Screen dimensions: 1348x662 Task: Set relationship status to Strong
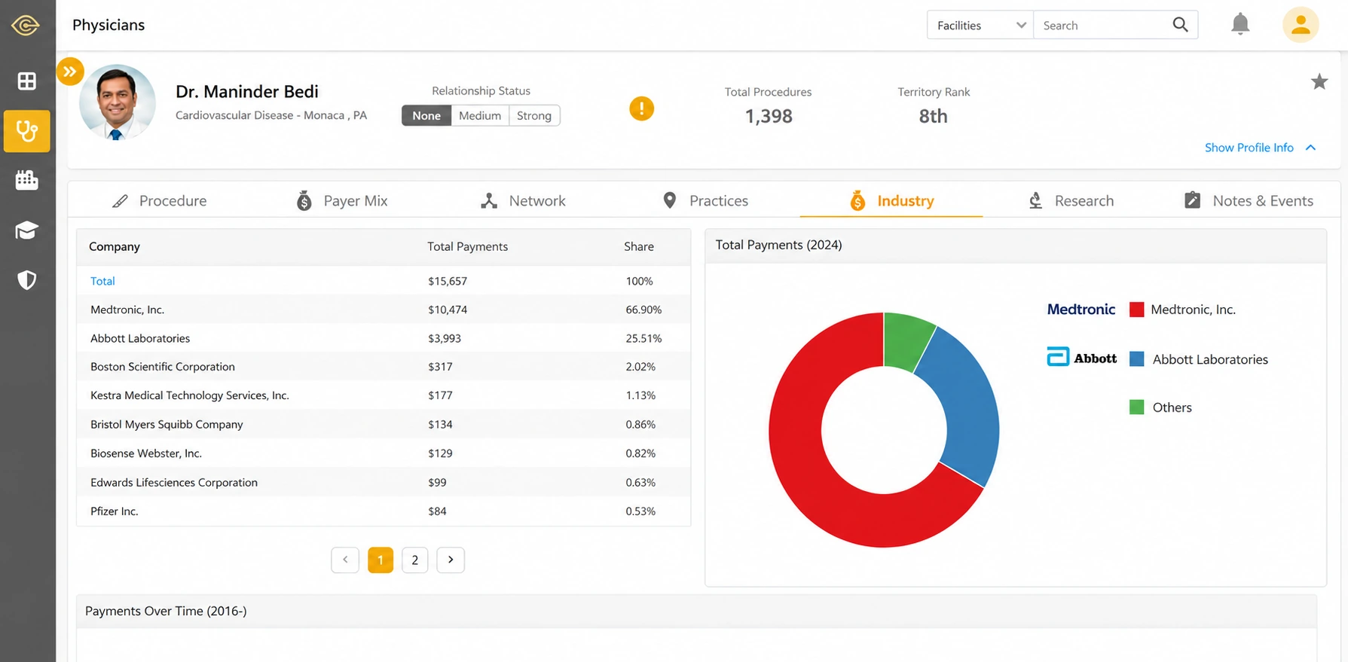pos(534,115)
